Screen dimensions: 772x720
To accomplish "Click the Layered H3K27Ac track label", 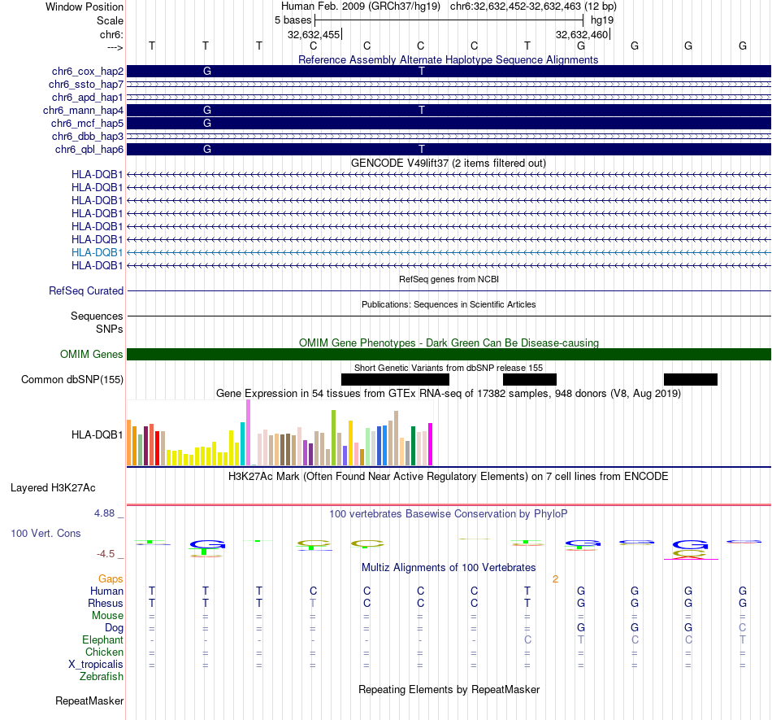I will (53, 488).
